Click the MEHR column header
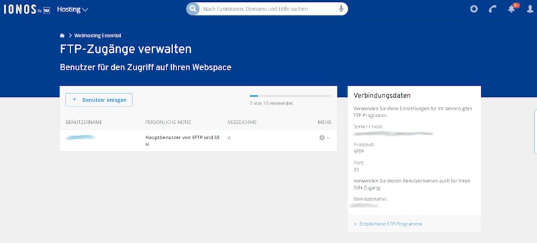 324,122
